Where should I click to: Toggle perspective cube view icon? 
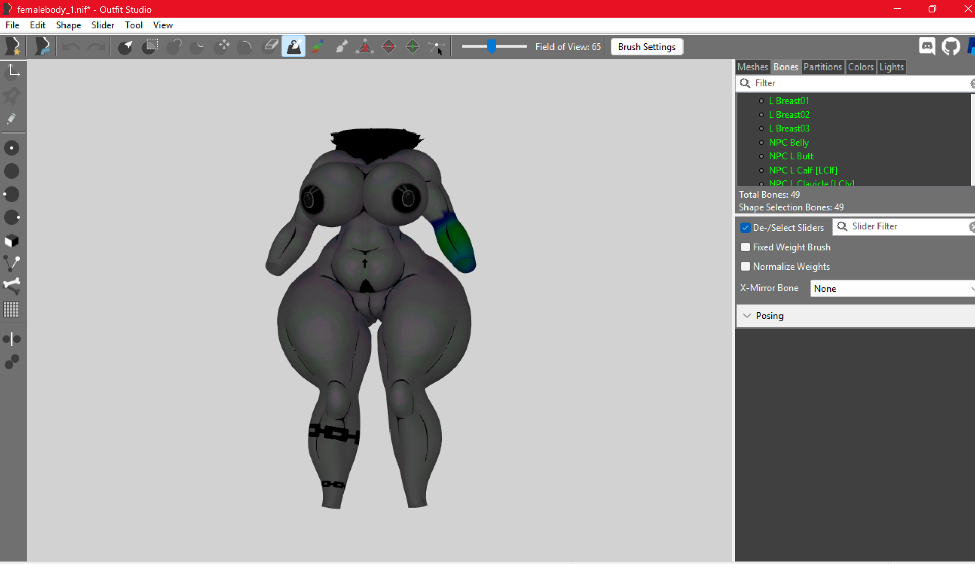pyautogui.click(x=12, y=241)
